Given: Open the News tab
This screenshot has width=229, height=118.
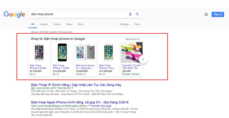Looking at the screenshot, I should [x=69, y=24].
